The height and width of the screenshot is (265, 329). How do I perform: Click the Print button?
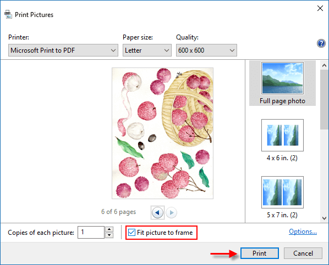(260, 253)
